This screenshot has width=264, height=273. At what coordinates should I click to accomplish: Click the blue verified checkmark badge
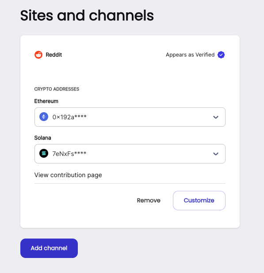221,55
